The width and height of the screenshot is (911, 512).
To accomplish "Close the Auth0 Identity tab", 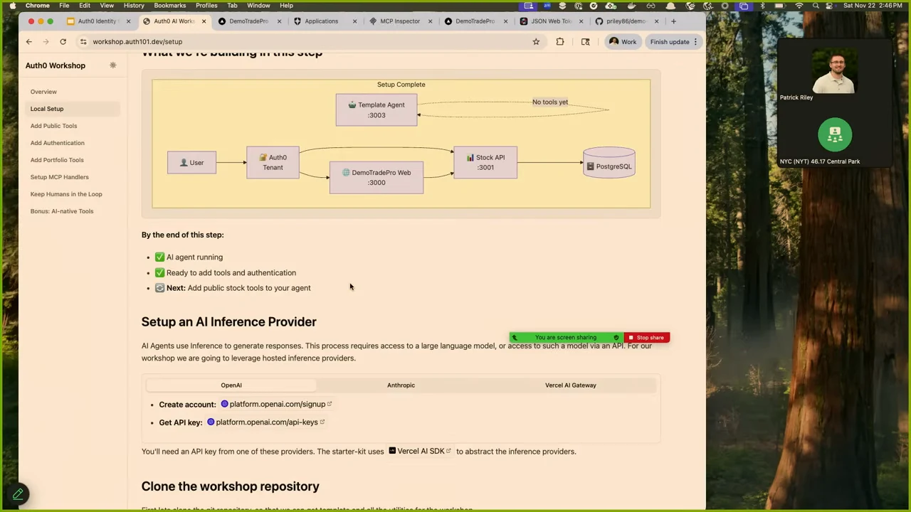I will pos(128,21).
